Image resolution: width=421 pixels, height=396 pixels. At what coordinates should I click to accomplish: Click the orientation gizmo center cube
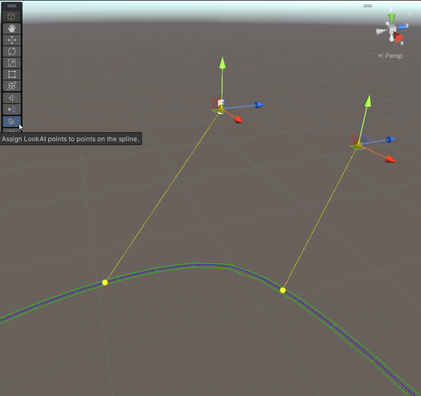(392, 29)
